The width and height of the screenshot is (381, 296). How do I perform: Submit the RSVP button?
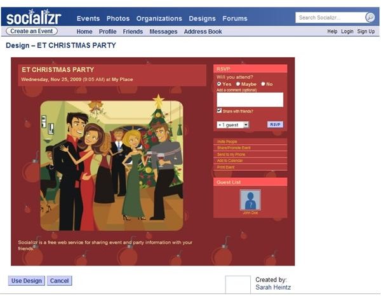(275, 124)
